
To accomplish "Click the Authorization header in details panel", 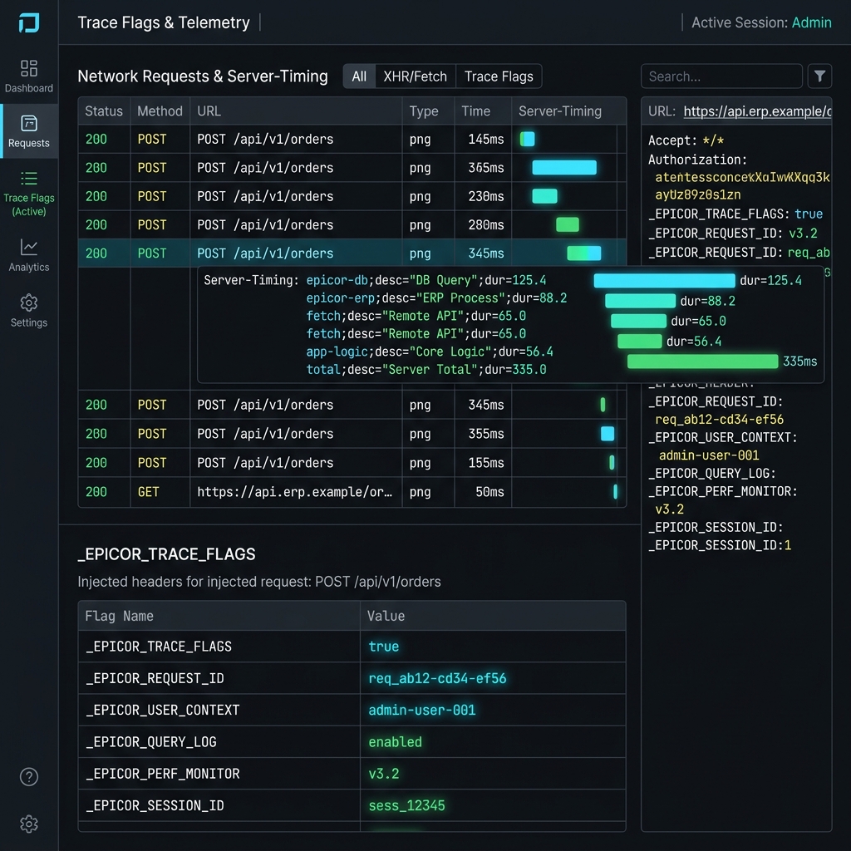I will [697, 160].
